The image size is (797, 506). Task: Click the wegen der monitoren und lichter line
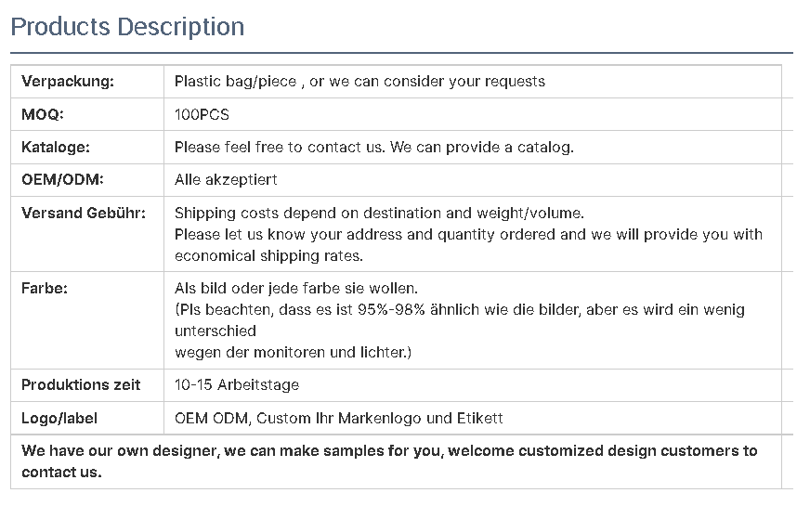pyautogui.click(x=293, y=352)
